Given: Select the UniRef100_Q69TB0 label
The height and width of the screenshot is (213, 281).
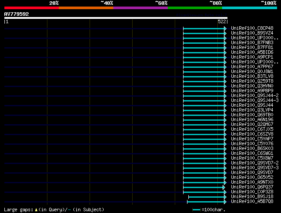Looking at the screenshot, I should click(x=252, y=115).
